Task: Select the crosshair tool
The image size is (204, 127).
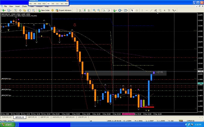Action: coord(137,10)
